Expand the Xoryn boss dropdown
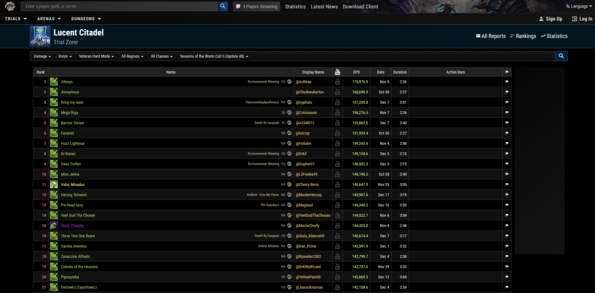 coord(65,56)
